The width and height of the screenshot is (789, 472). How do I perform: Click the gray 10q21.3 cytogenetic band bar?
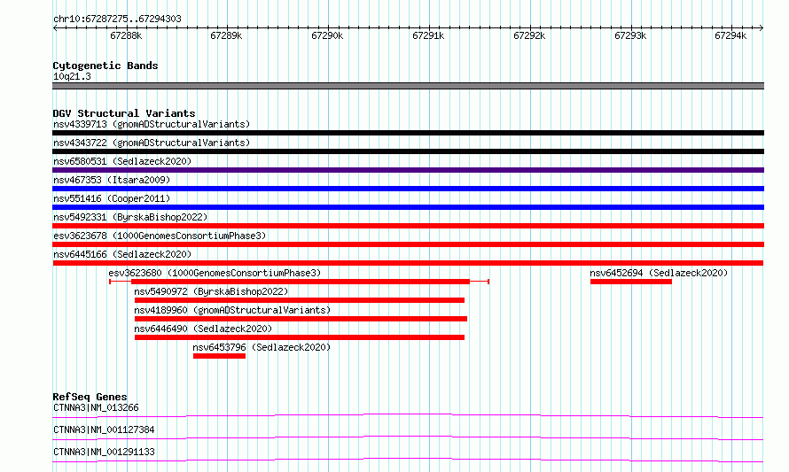(x=408, y=86)
